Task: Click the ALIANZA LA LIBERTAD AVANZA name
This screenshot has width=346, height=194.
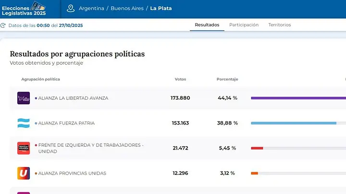Action: click(x=73, y=98)
